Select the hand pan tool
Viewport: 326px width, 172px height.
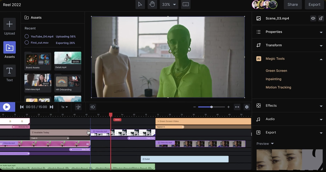click(x=152, y=4)
